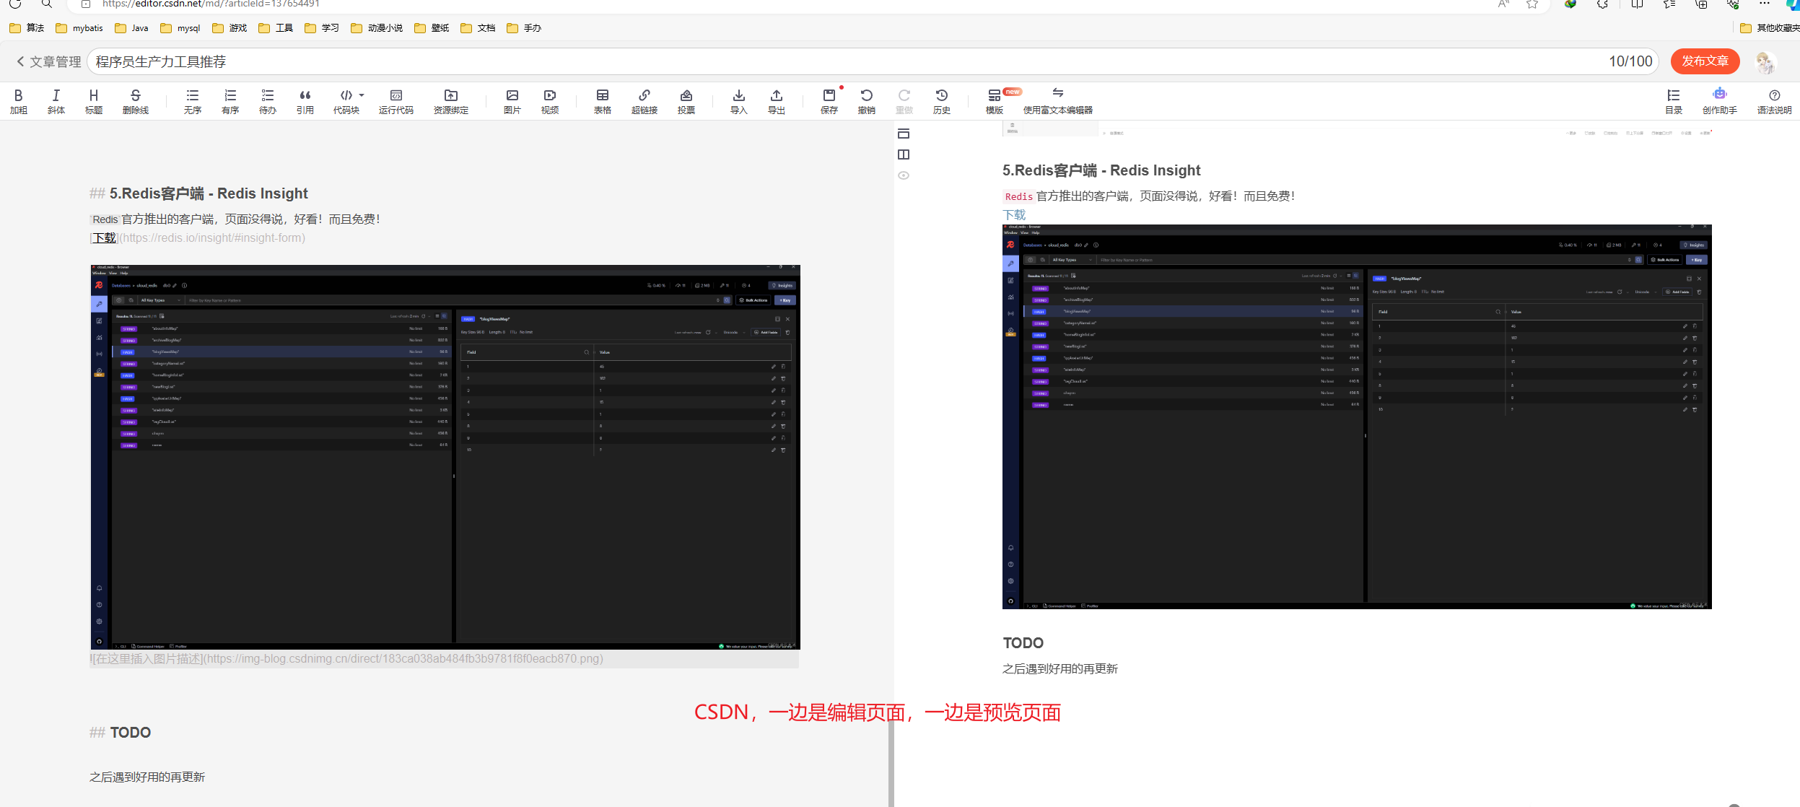This screenshot has width=1800, height=807.
Task: Toggle preview eye icon
Action: tap(904, 175)
